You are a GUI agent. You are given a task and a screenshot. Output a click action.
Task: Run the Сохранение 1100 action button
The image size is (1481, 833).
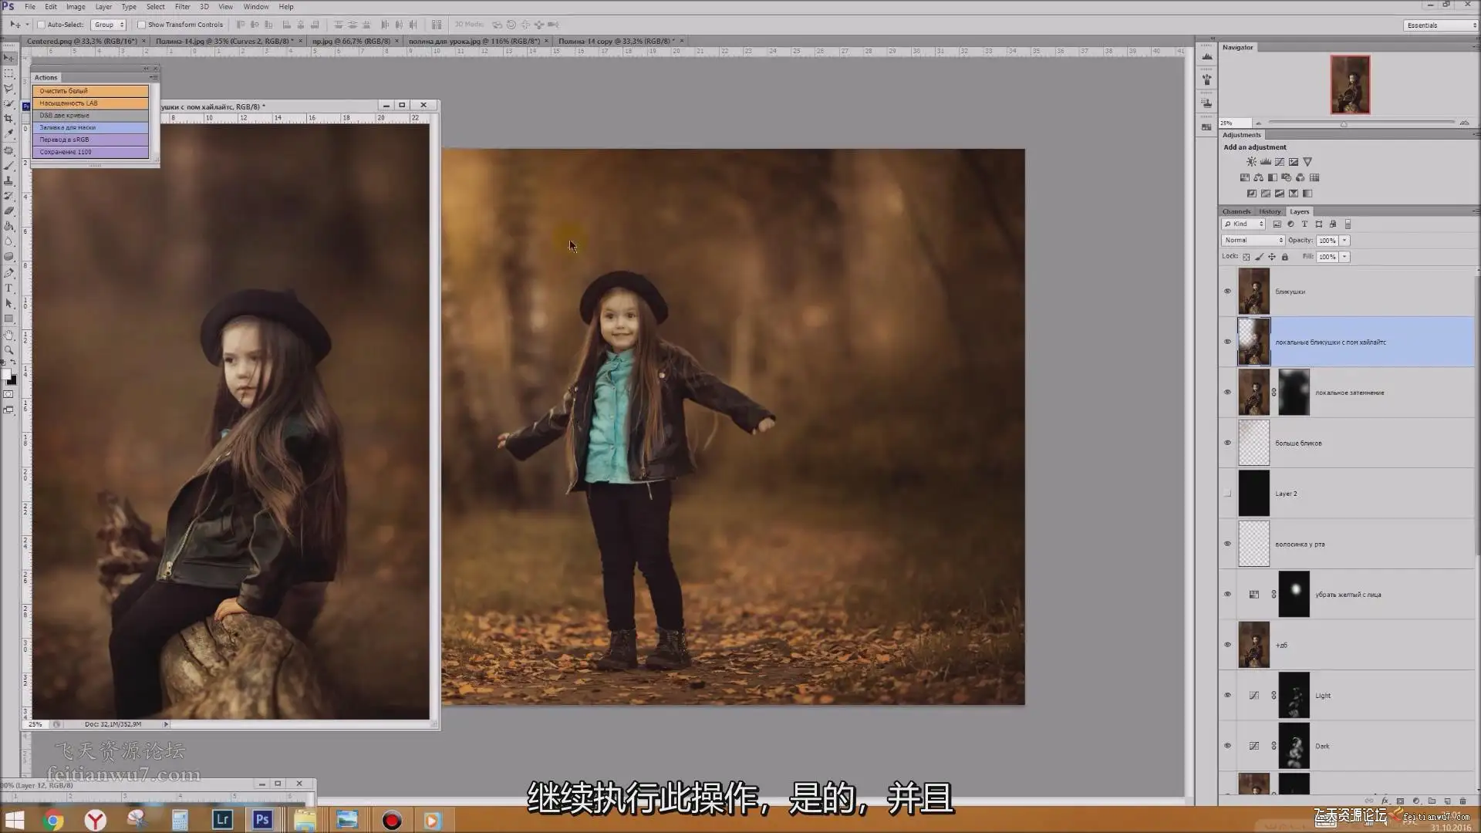[90, 152]
